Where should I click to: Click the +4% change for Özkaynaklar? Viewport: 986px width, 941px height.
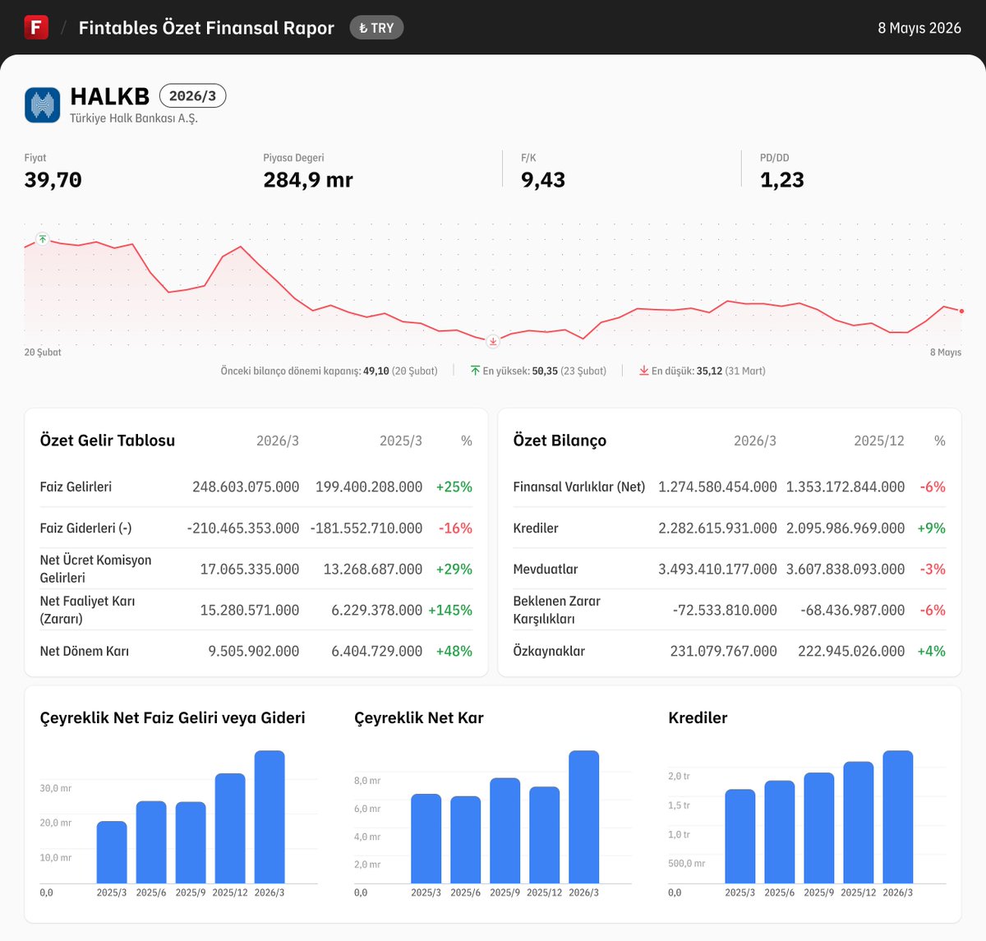coord(932,651)
